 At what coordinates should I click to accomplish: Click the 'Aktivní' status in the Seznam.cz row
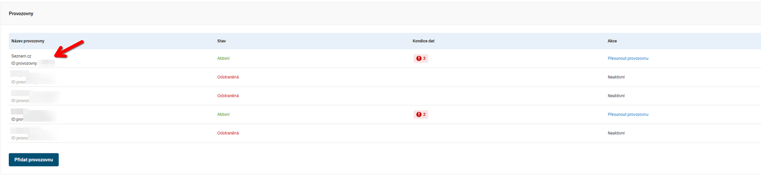(x=223, y=58)
